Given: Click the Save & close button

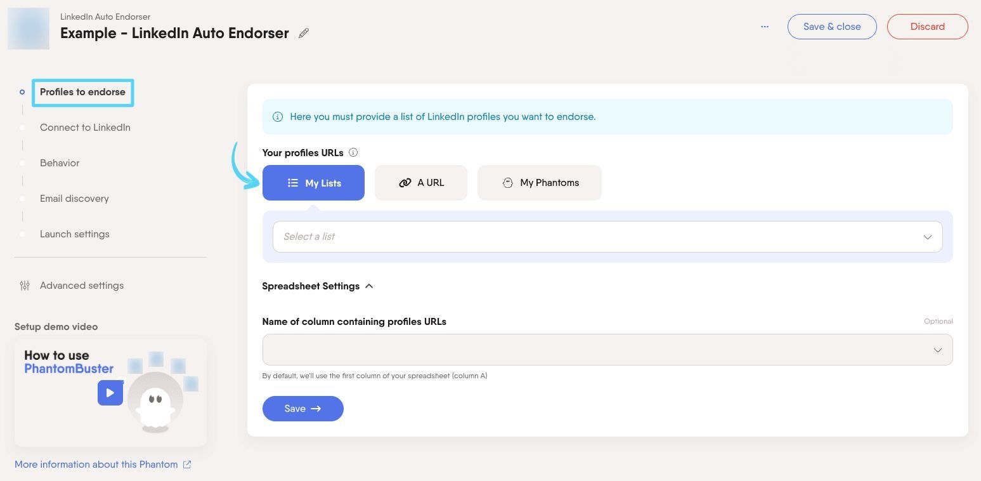Looking at the screenshot, I should click(x=832, y=27).
